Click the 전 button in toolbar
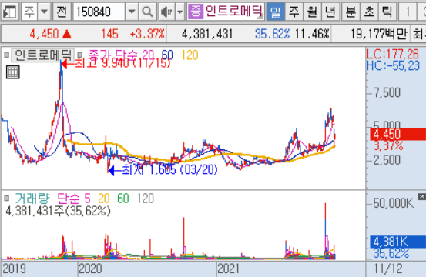The width and height of the screenshot is (426, 277). click(x=62, y=12)
